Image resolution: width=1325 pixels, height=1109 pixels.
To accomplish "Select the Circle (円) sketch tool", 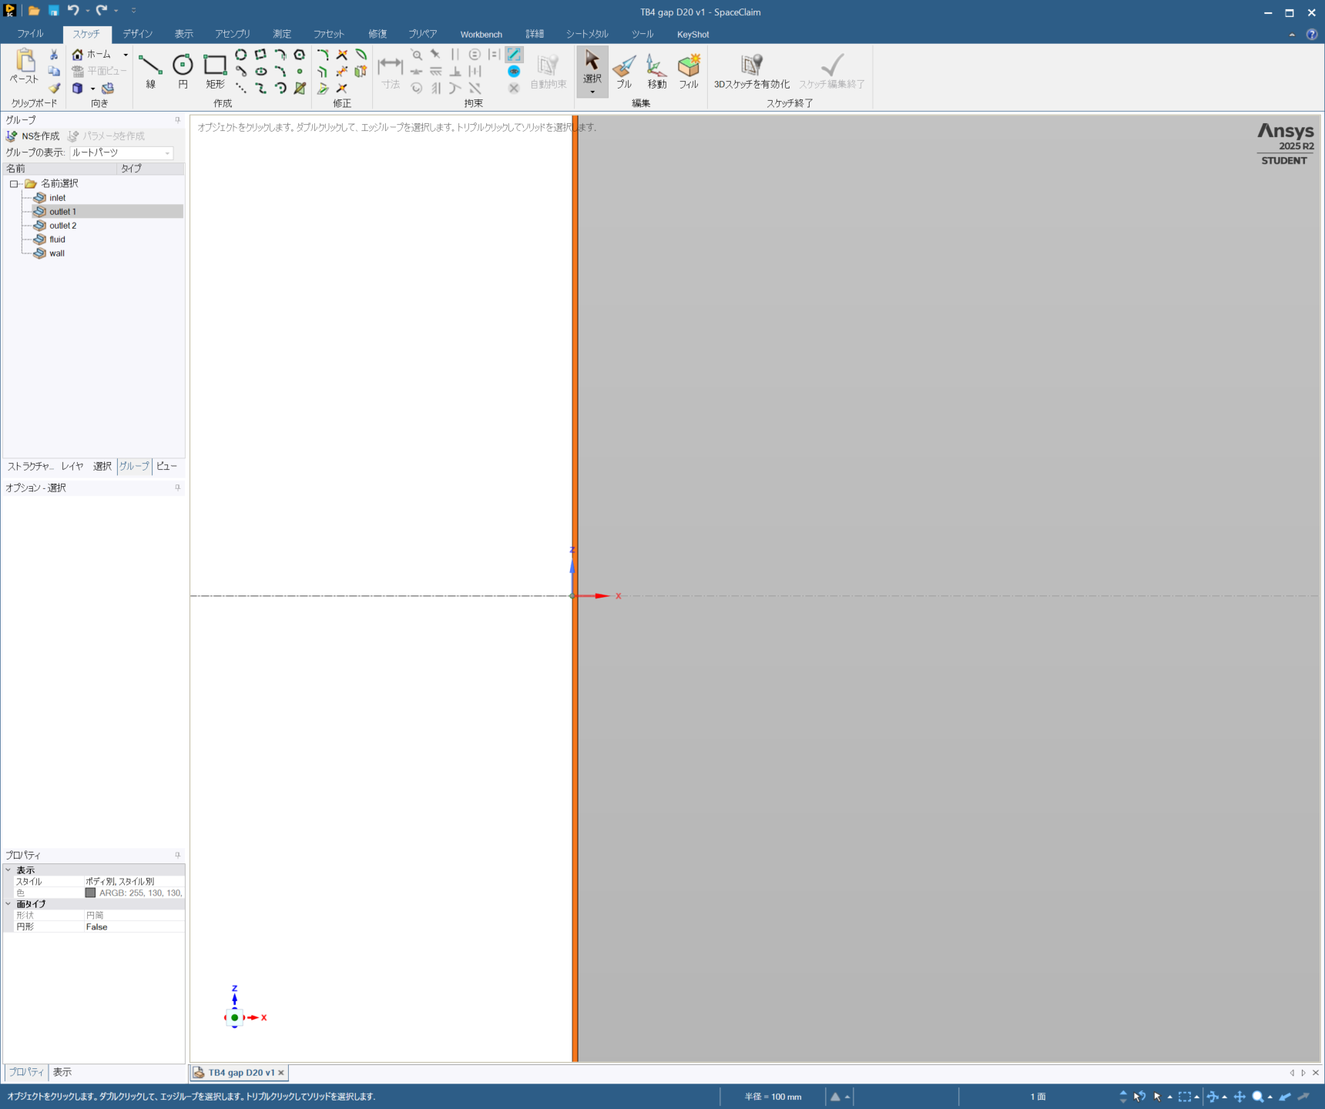I will click(x=183, y=71).
